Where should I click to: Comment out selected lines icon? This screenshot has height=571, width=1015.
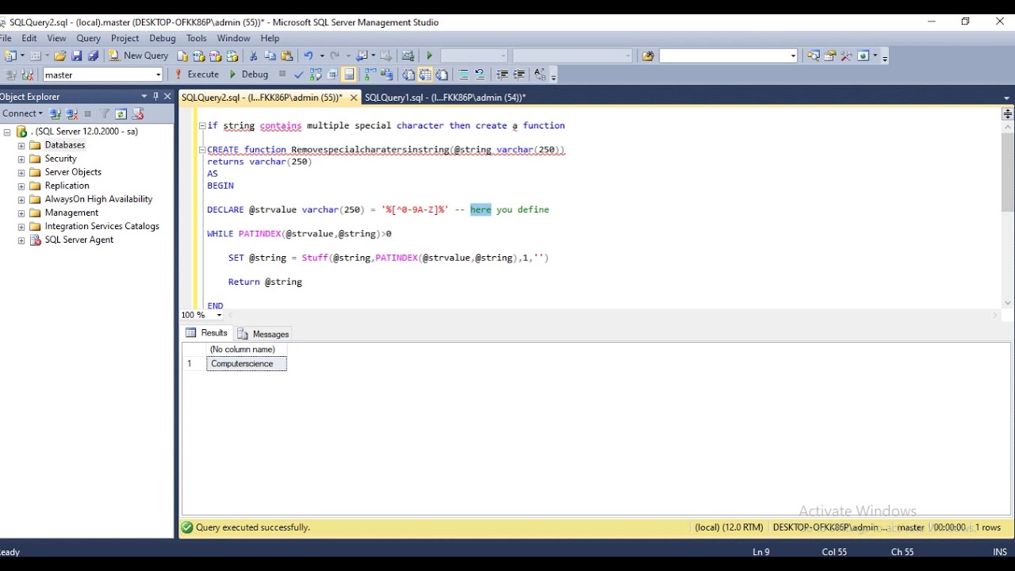(x=464, y=75)
